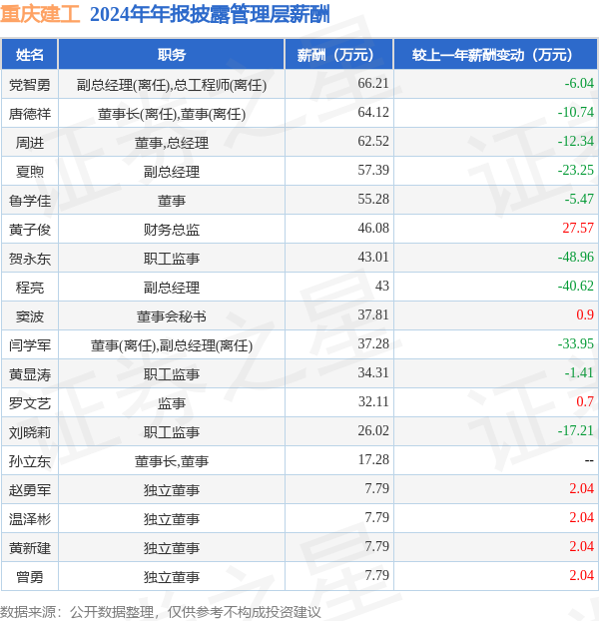Click the name cell 赵勇军

pos(30,490)
